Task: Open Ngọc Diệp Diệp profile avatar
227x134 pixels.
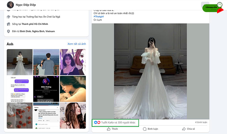Action: click(10, 5)
